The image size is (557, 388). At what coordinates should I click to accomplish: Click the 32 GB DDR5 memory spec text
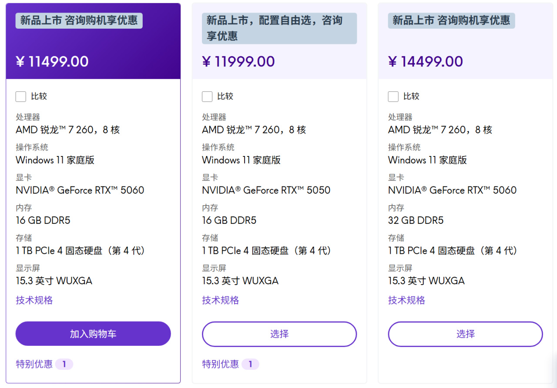pyautogui.click(x=416, y=220)
